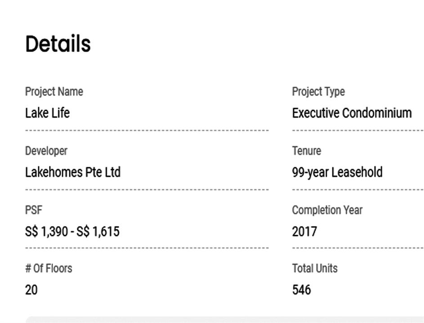Click the total units value 546

[x=301, y=290]
